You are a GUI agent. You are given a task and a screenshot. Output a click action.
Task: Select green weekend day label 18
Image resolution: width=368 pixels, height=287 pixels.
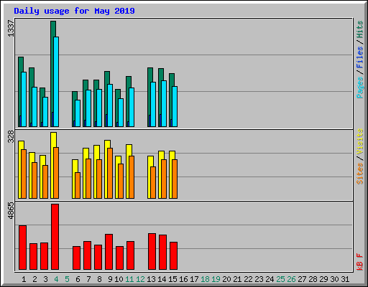(205, 279)
